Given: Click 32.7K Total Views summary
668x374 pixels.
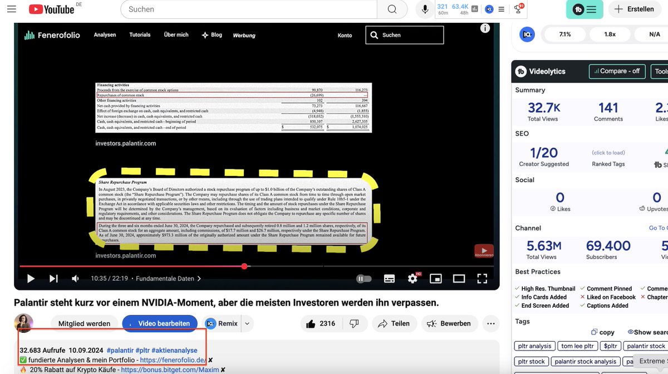Looking at the screenshot, I should click(544, 111).
